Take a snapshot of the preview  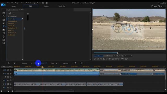click(x=112, y=59)
